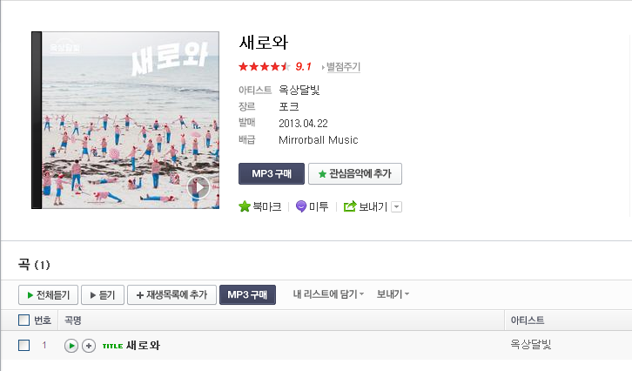The width and height of the screenshot is (632, 371).
Task: Click the 전체듣기 play all button
Action: point(49,294)
